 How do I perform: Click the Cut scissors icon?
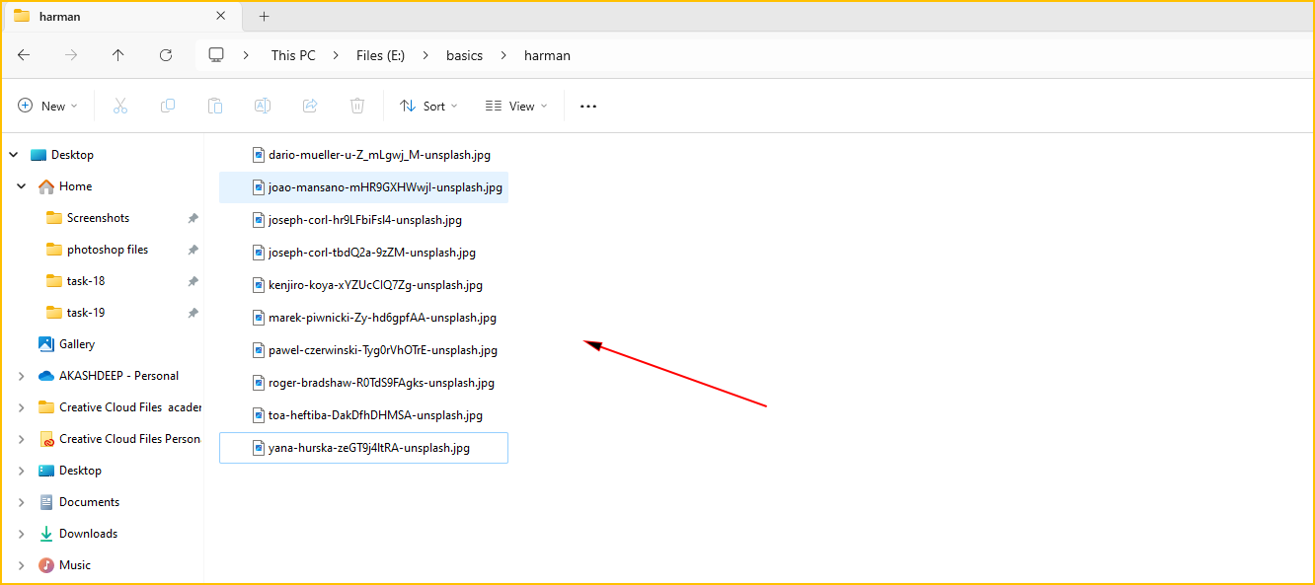120,106
